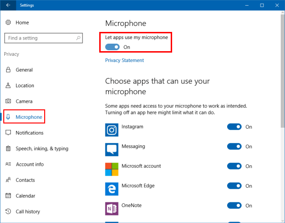Disable microphone access for Instagram
The width and height of the screenshot is (285, 223).
point(234,127)
